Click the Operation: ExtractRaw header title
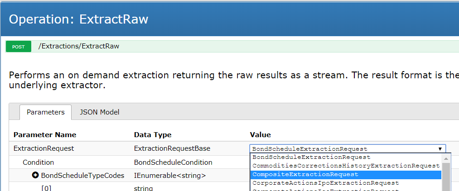459x191 pixels. (x=78, y=19)
